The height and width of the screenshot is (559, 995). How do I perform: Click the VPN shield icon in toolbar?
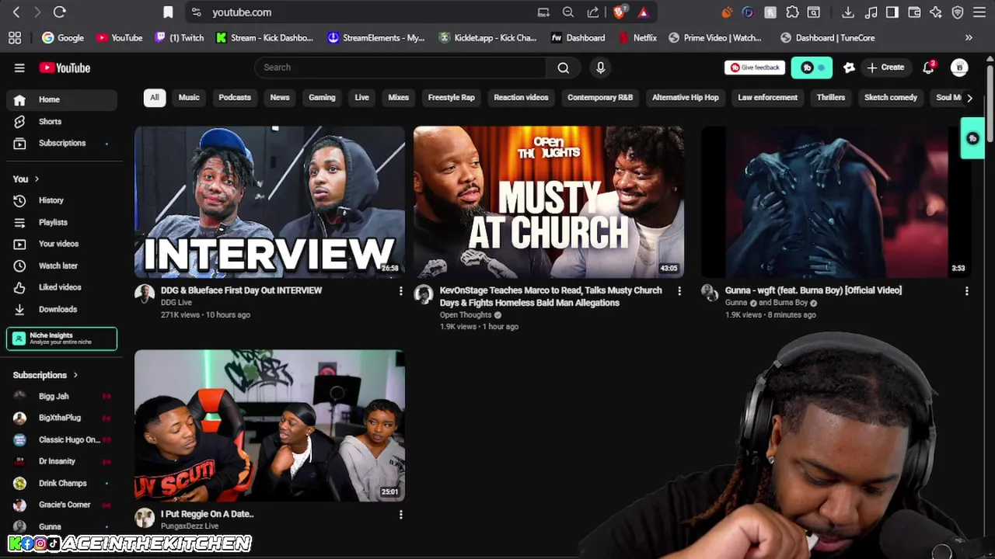pyautogui.click(x=958, y=12)
